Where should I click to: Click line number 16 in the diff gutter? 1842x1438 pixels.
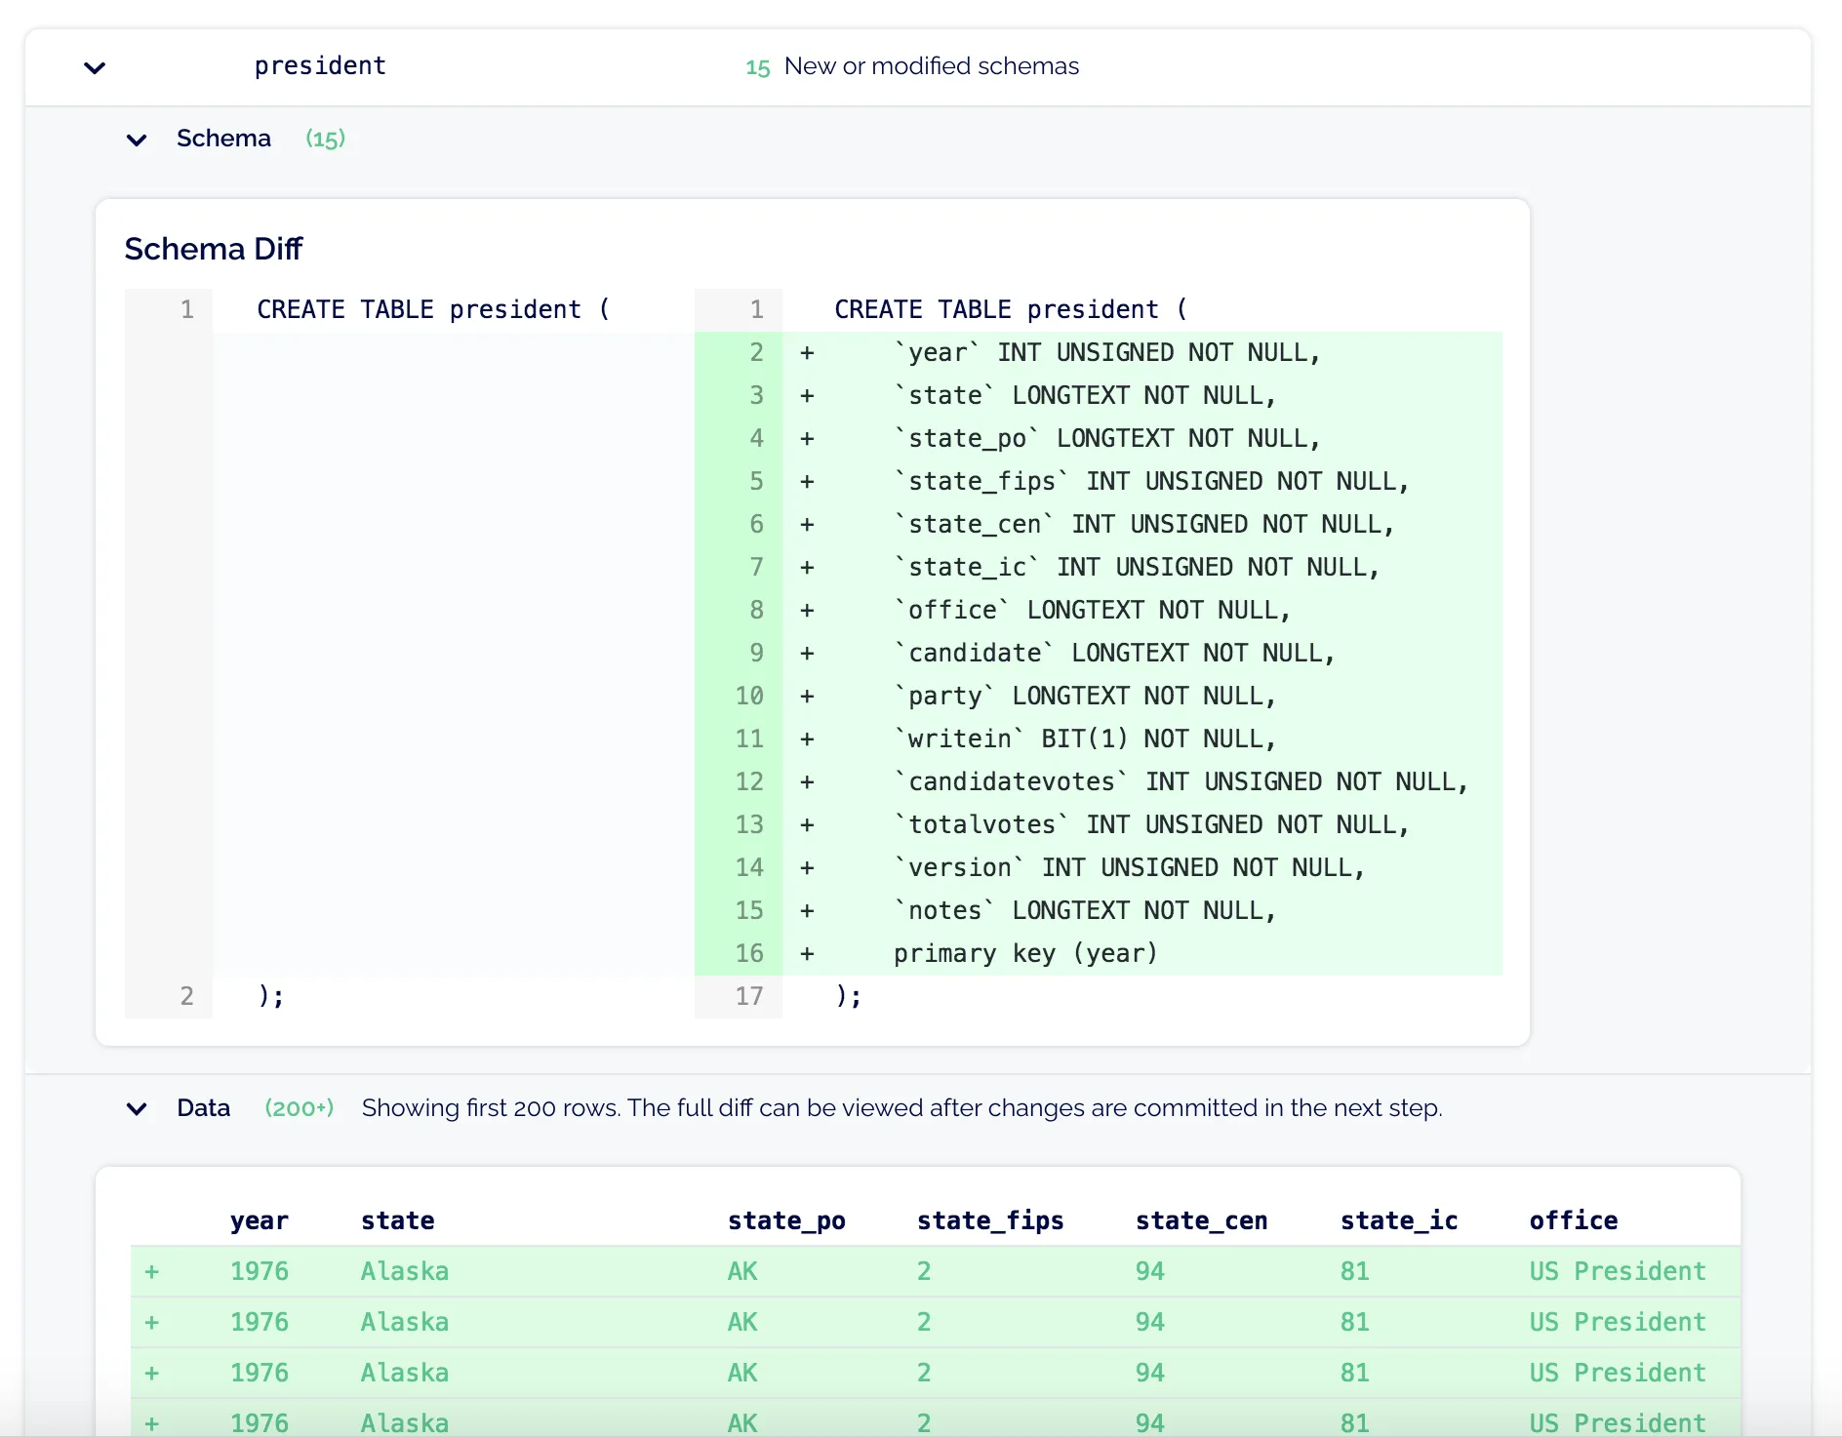click(749, 953)
